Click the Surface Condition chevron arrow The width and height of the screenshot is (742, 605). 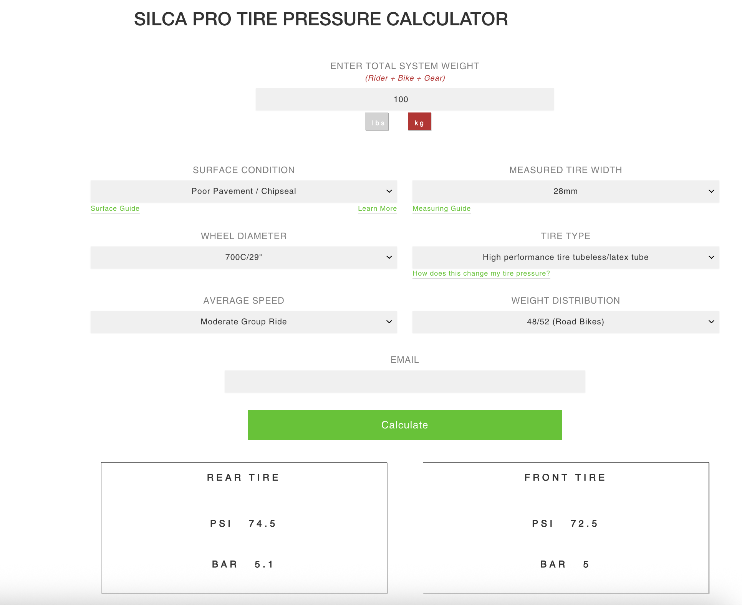389,191
